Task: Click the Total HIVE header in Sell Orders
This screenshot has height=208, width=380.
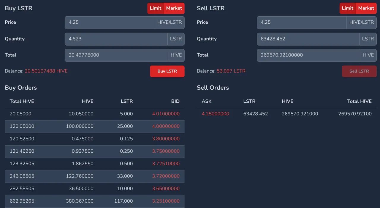Action: point(359,101)
